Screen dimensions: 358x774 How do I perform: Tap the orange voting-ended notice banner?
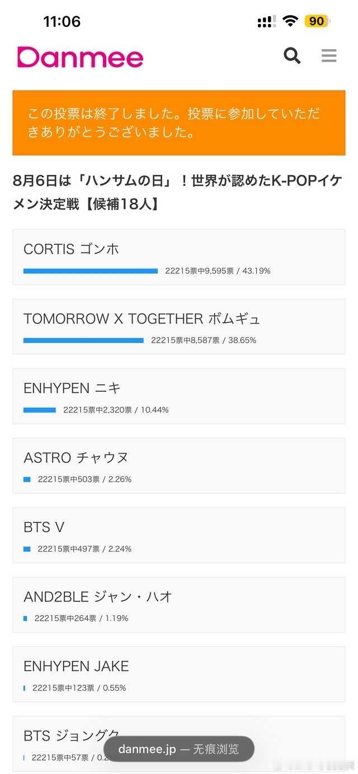(179, 123)
